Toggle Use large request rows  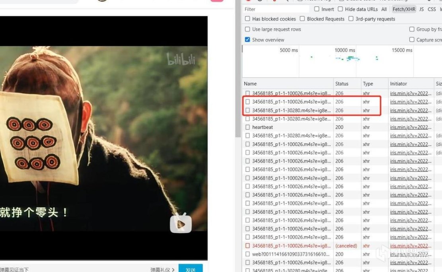tap(247, 29)
